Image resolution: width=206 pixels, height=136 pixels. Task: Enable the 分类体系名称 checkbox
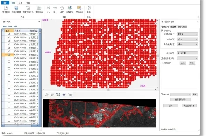coord(162,58)
